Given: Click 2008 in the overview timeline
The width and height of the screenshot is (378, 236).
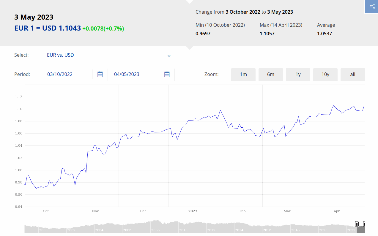Looking at the screenshot, I should point(155,230).
